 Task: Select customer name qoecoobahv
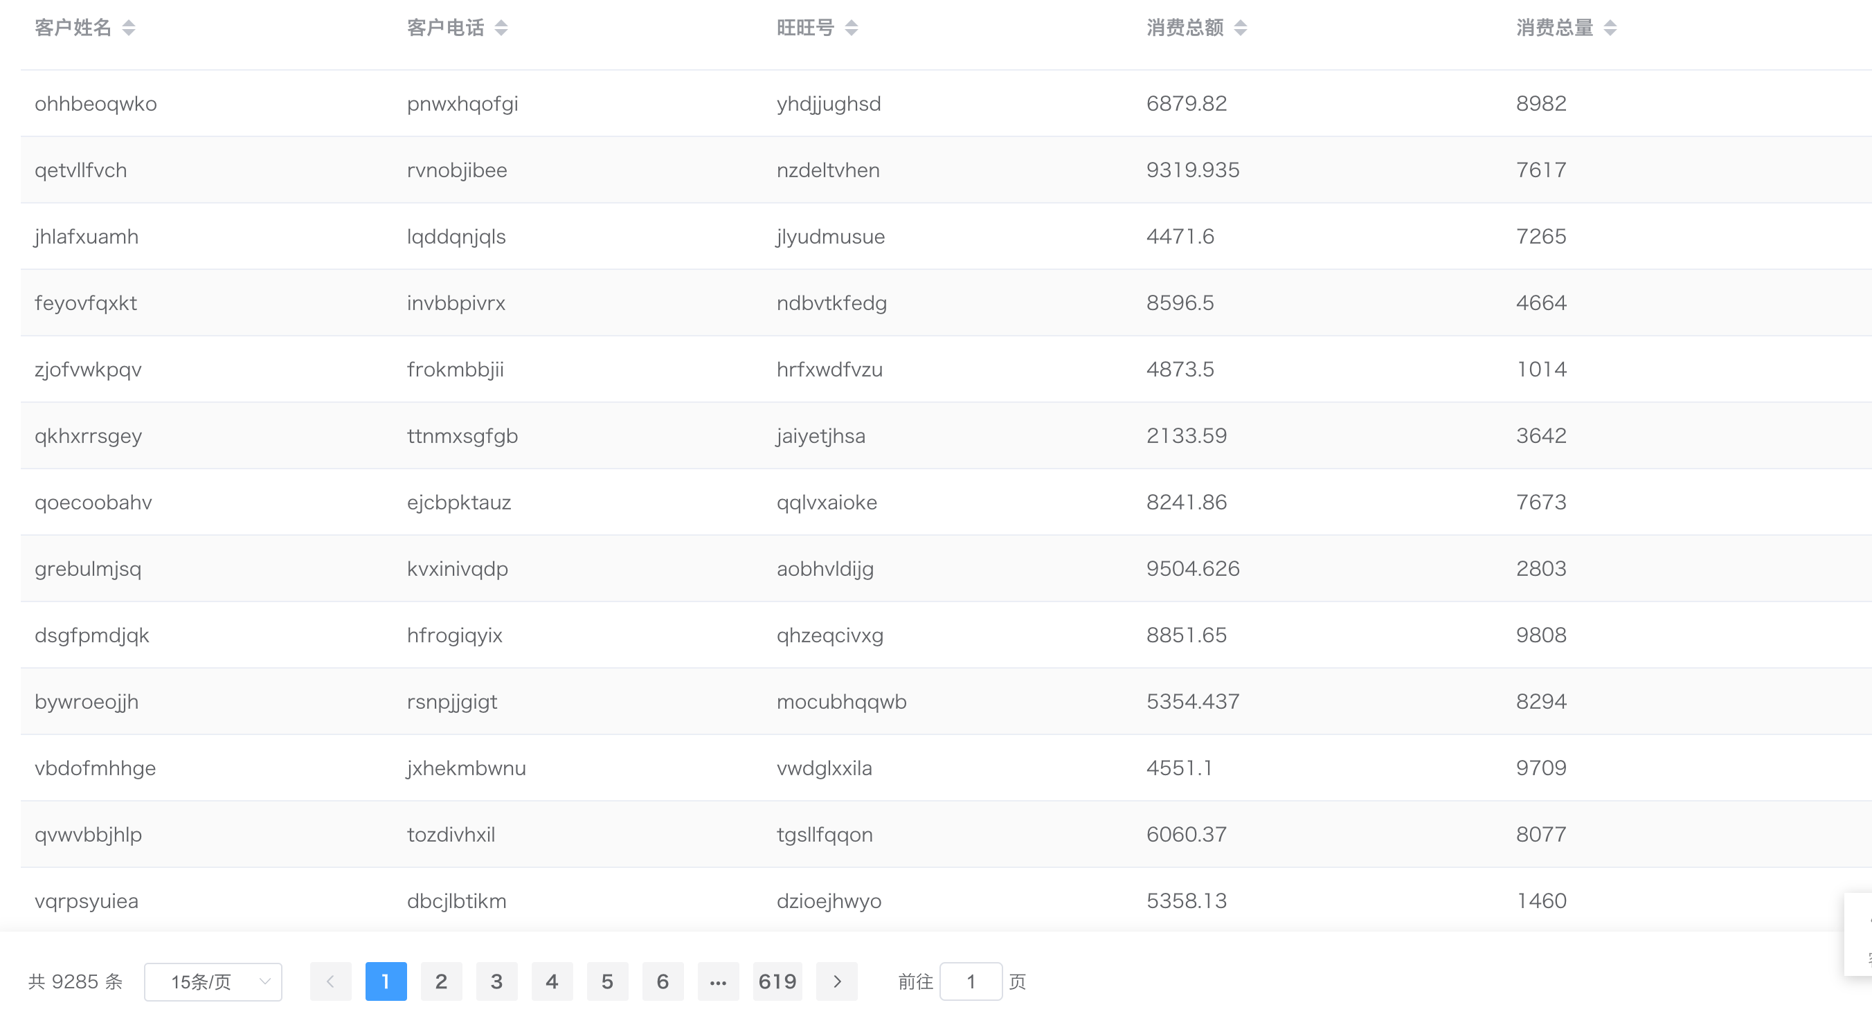point(93,503)
